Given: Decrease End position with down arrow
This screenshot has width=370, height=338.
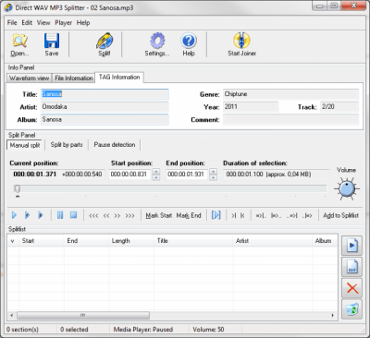Looking at the screenshot, I should click(214, 177).
